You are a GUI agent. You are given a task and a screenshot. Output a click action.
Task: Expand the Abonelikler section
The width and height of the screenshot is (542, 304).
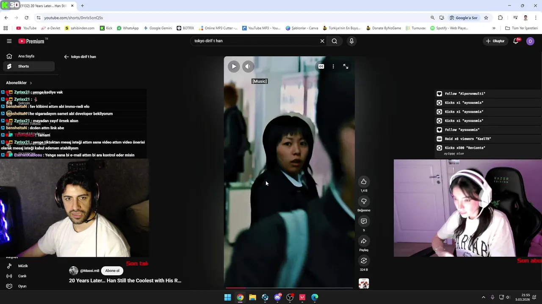[19, 83]
